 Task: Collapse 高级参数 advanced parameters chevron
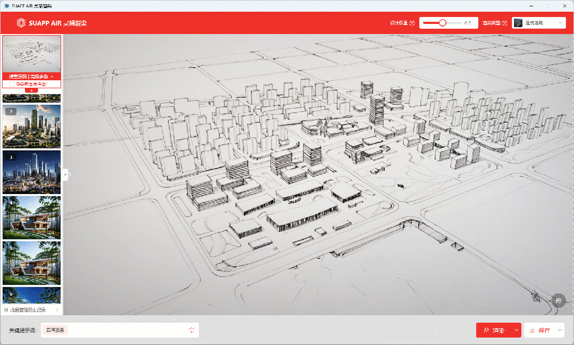click(52, 77)
